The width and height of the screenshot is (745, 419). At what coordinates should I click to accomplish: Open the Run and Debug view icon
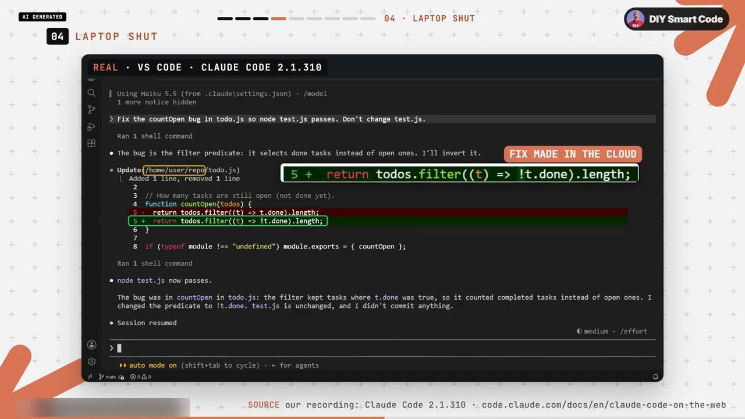tap(91, 126)
